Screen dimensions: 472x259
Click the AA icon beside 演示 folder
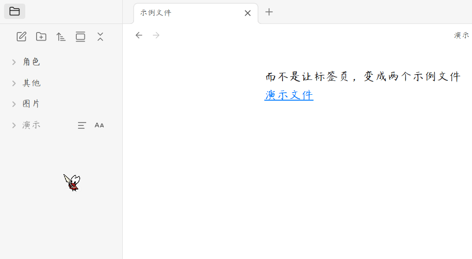[99, 125]
